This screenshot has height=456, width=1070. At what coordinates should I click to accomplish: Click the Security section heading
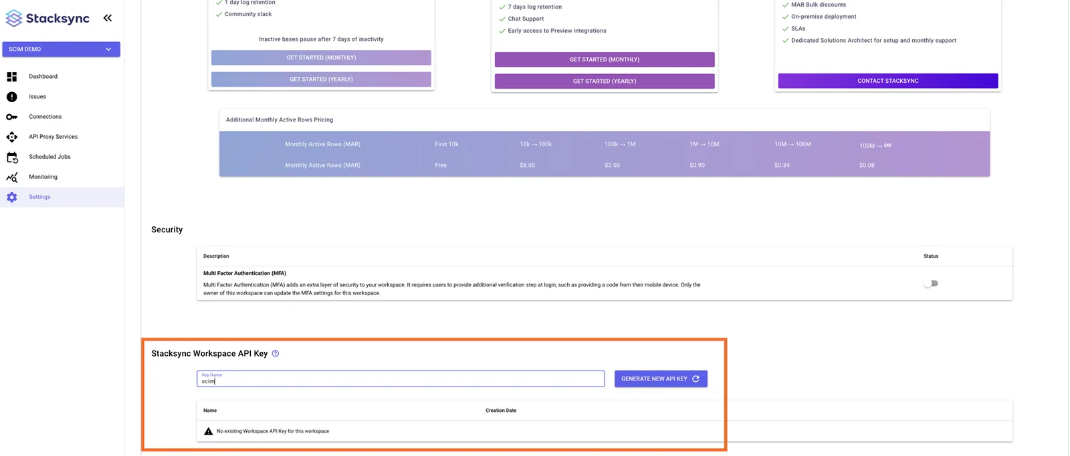click(167, 230)
